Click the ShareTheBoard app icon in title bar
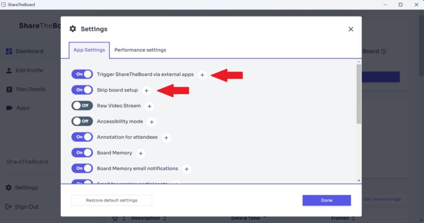 [3, 4]
